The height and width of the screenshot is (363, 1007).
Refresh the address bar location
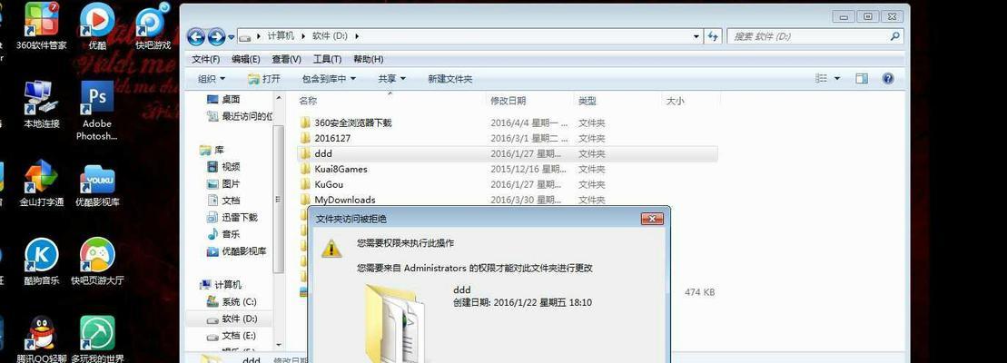point(713,36)
